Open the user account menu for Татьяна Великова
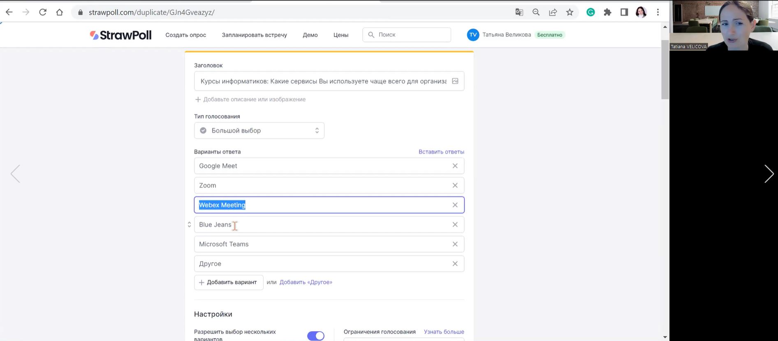 506,35
